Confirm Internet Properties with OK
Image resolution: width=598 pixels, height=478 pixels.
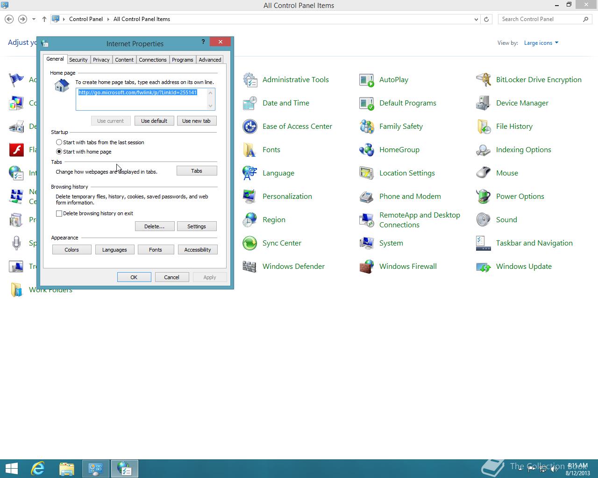click(x=134, y=277)
